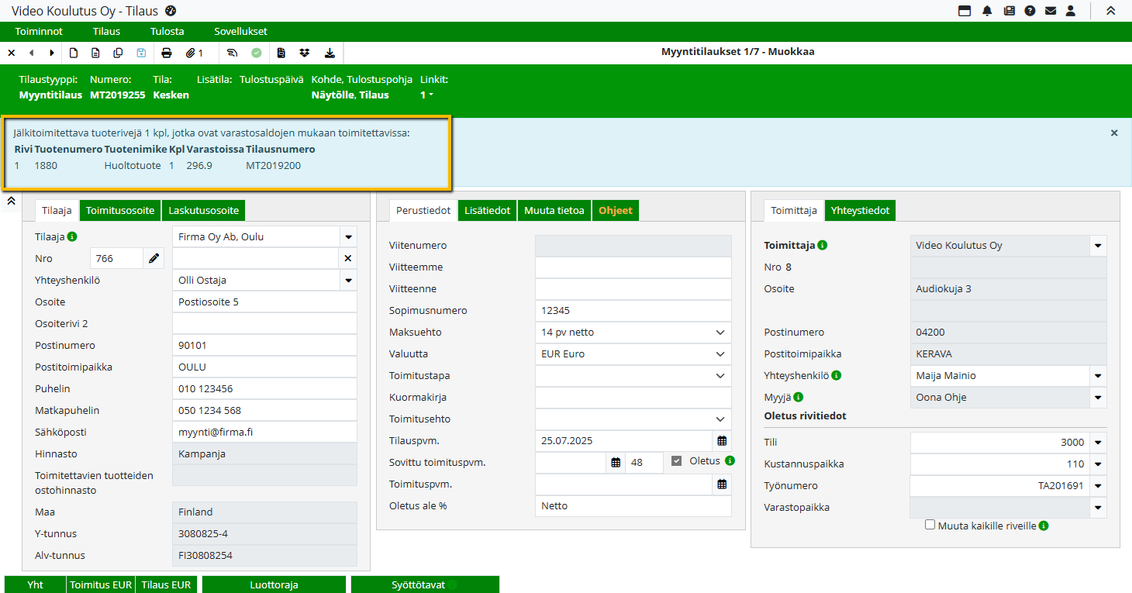Open the calendar picker for Tilauspvm.

(722, 440)
